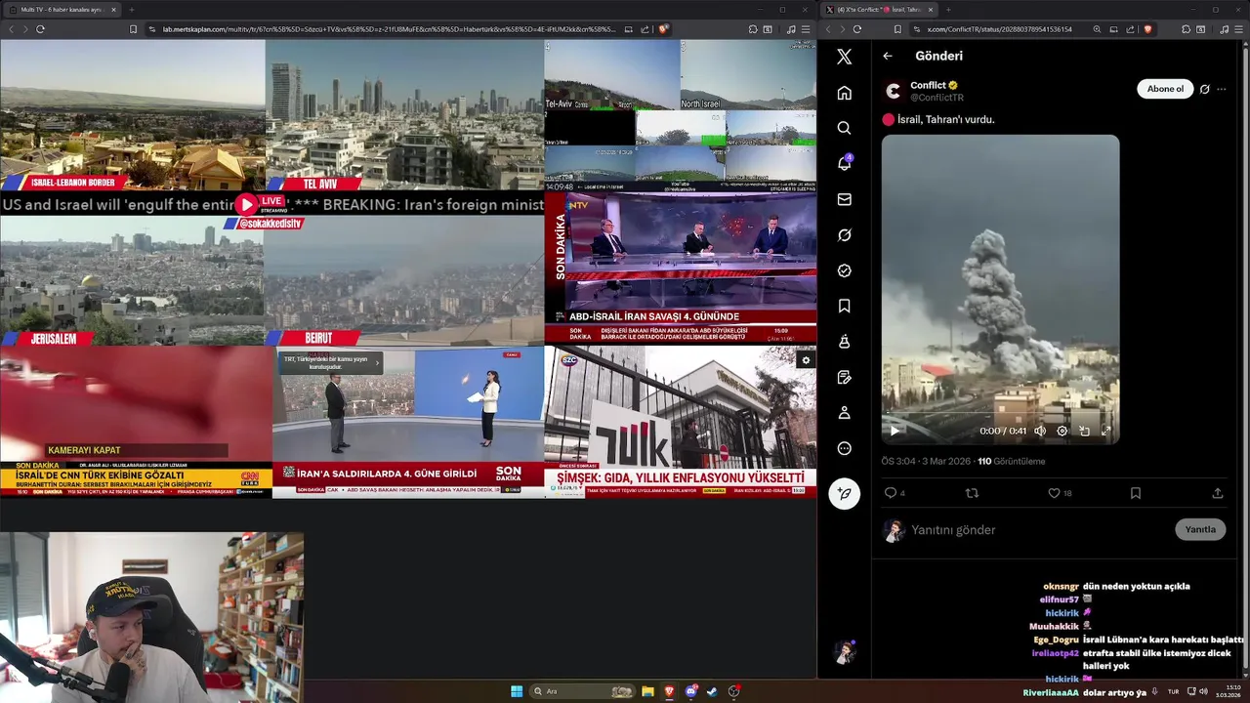Expand tweet video to fullscreen
This screenshot has width=1250, height=703.
(x=1106, y=431)
